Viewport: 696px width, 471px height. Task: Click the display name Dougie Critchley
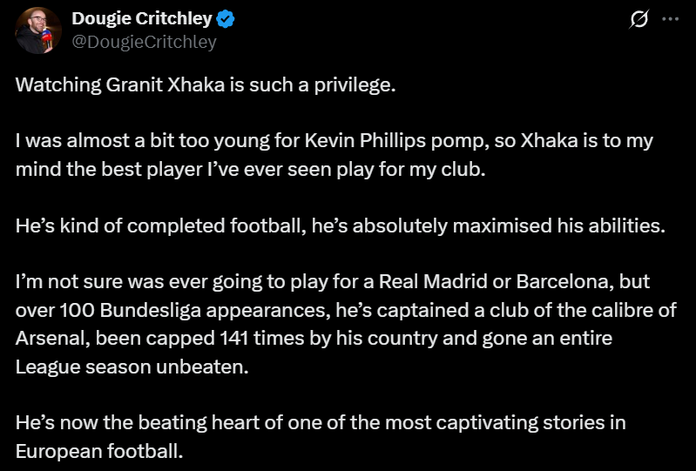pyautogui.click(x=141, y=19)
